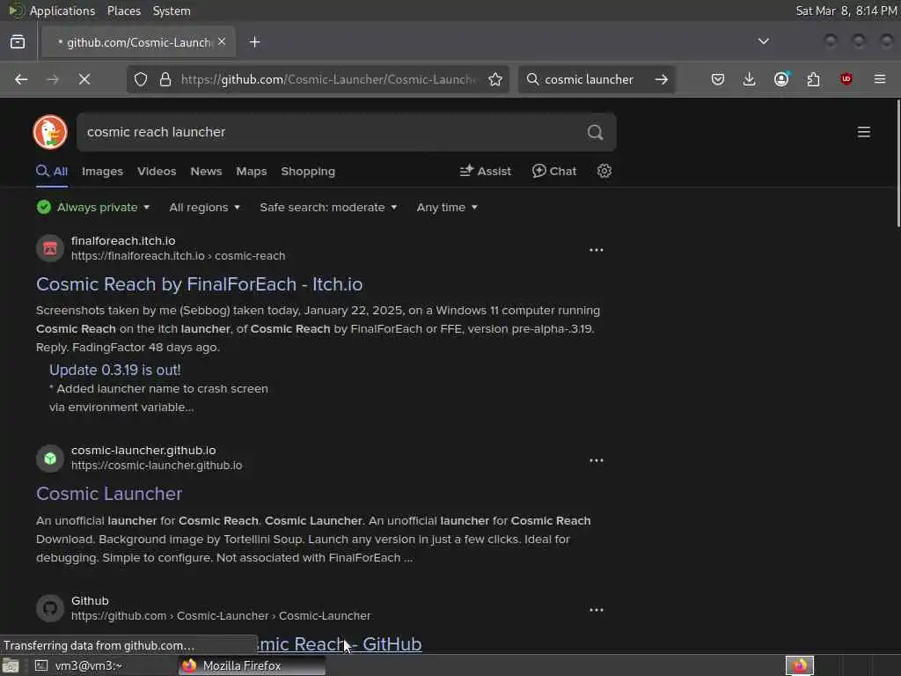Click the itch.io result favicon
The width and height of the screenshot is (901, 676).
(x=50, y=248)
